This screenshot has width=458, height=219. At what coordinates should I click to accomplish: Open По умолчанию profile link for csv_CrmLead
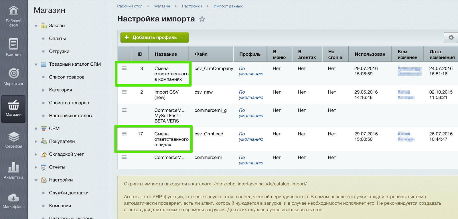[x=251, y=136]
